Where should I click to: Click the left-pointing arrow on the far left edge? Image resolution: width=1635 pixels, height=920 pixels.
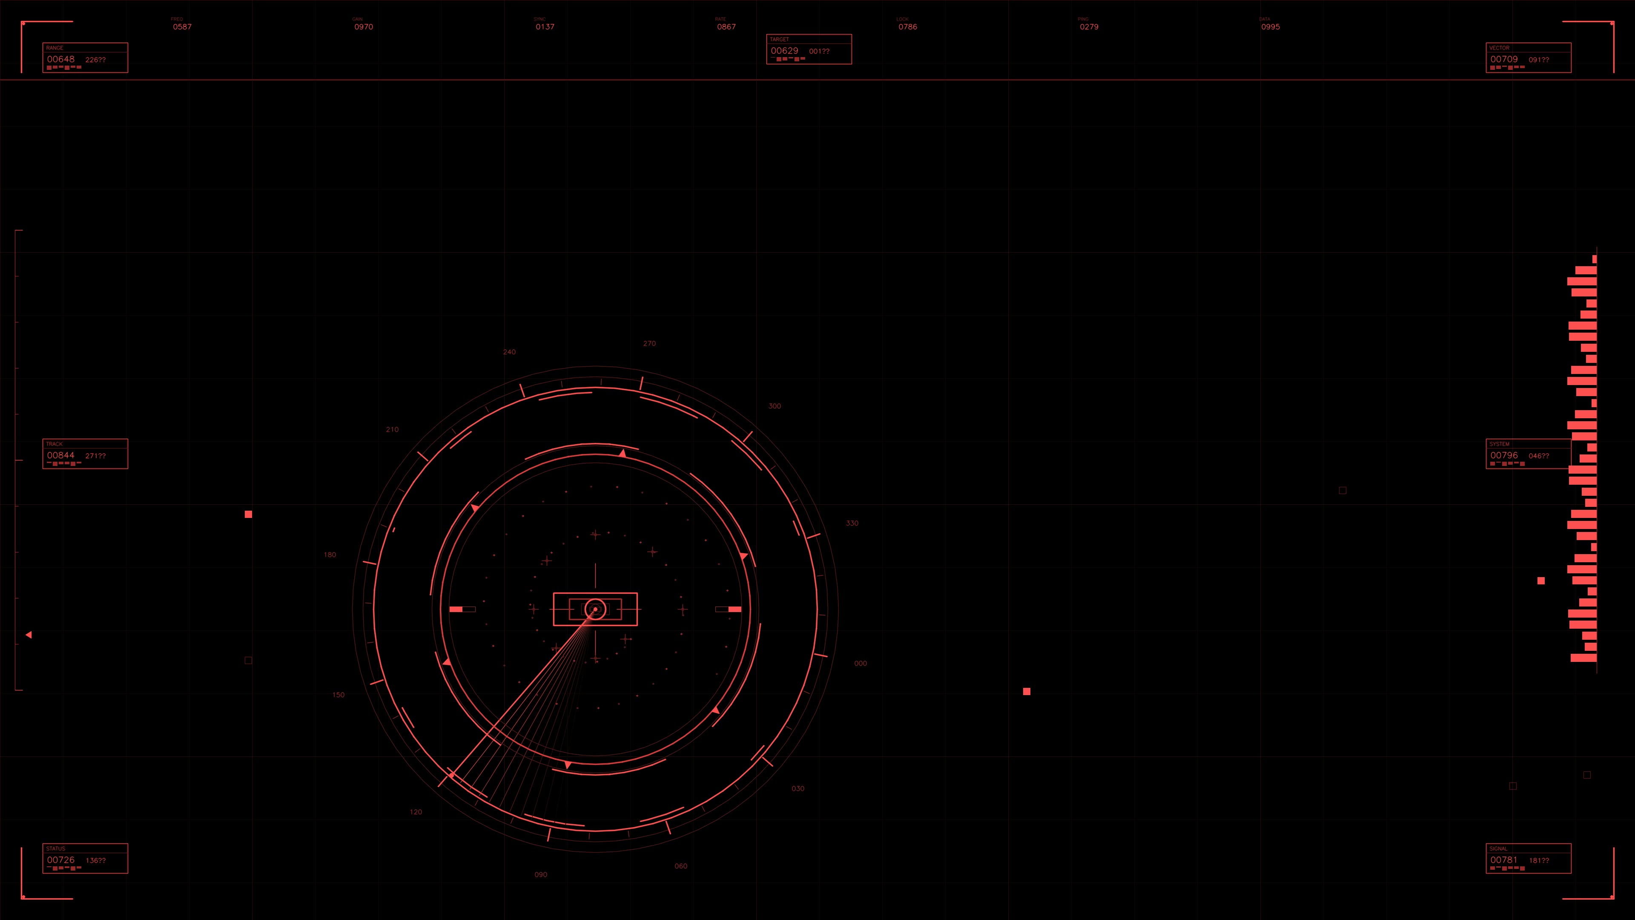(29, 634)
